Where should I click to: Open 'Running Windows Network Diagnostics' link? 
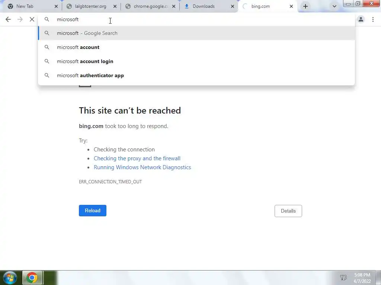point(143,167)
